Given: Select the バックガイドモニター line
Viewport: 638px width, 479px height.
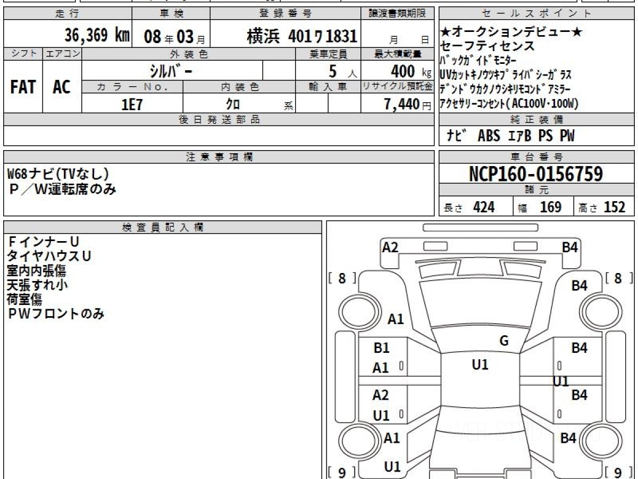Looking at the screenshot, I should click(x=478, y=60).
